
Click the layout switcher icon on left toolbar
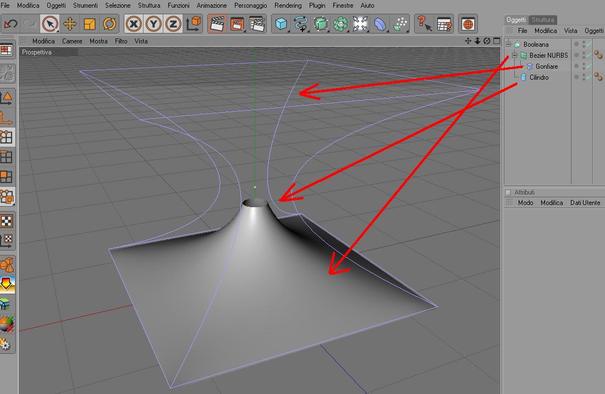coord(7,51)
